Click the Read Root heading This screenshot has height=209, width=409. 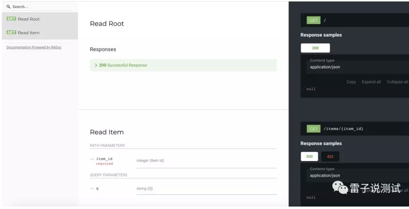coord(107,24)
